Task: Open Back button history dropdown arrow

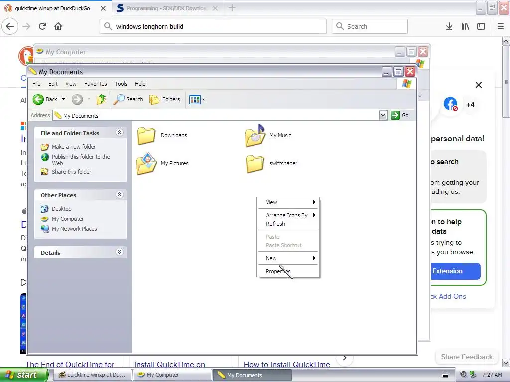Action: (x=63, y=99)
